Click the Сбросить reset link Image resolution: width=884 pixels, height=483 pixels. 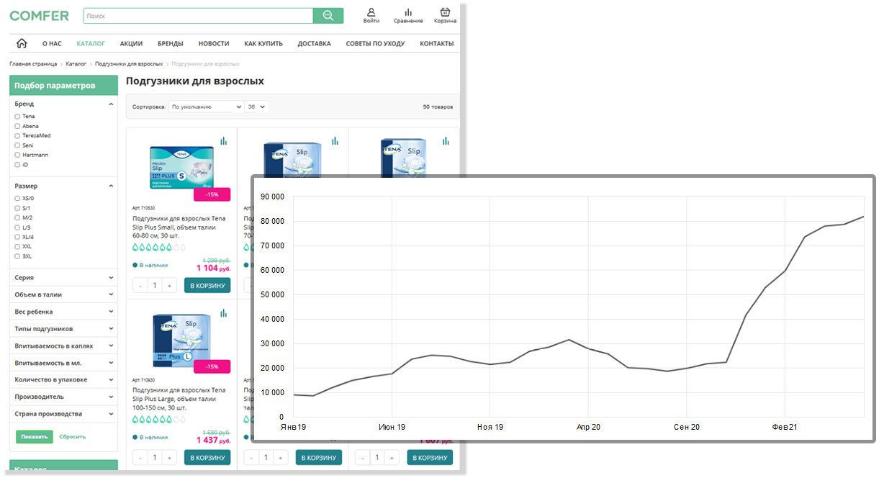tap(73, 437)
